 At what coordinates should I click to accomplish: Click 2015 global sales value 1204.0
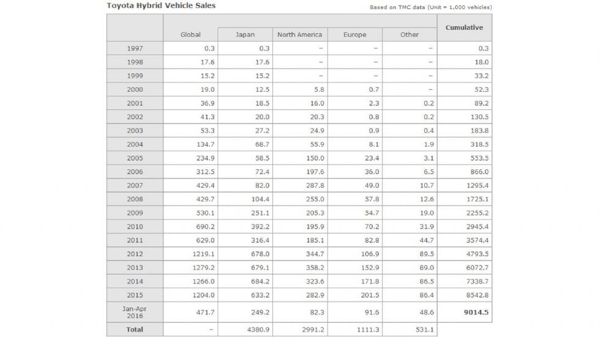coord(203,295)
